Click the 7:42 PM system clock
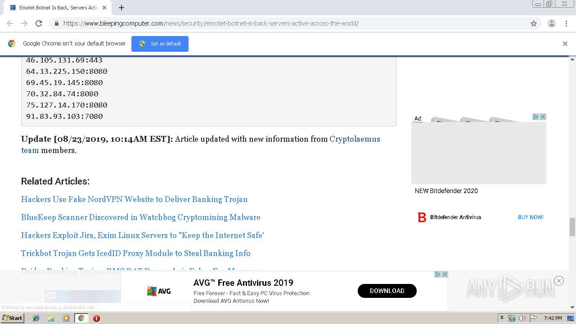Viewport: 576px width, 324px height. (553, 318)
